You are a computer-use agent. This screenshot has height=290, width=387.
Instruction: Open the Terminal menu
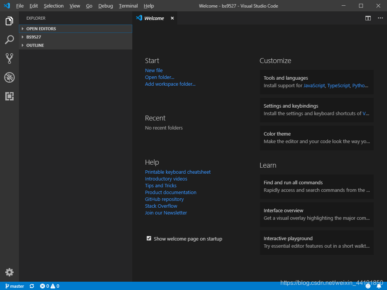point(128,6)
